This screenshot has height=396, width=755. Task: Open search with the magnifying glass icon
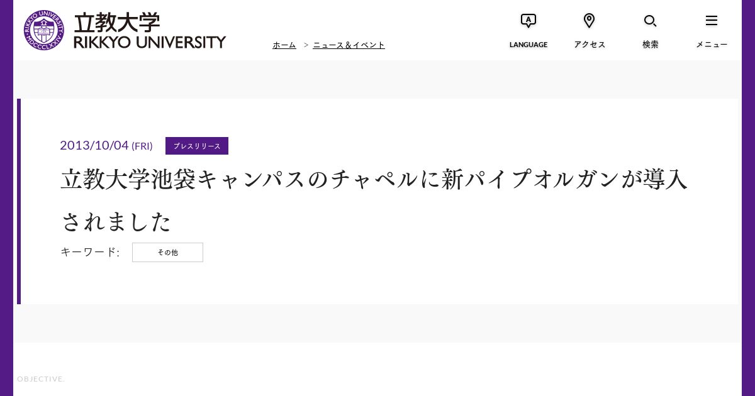tap(651, 21)
